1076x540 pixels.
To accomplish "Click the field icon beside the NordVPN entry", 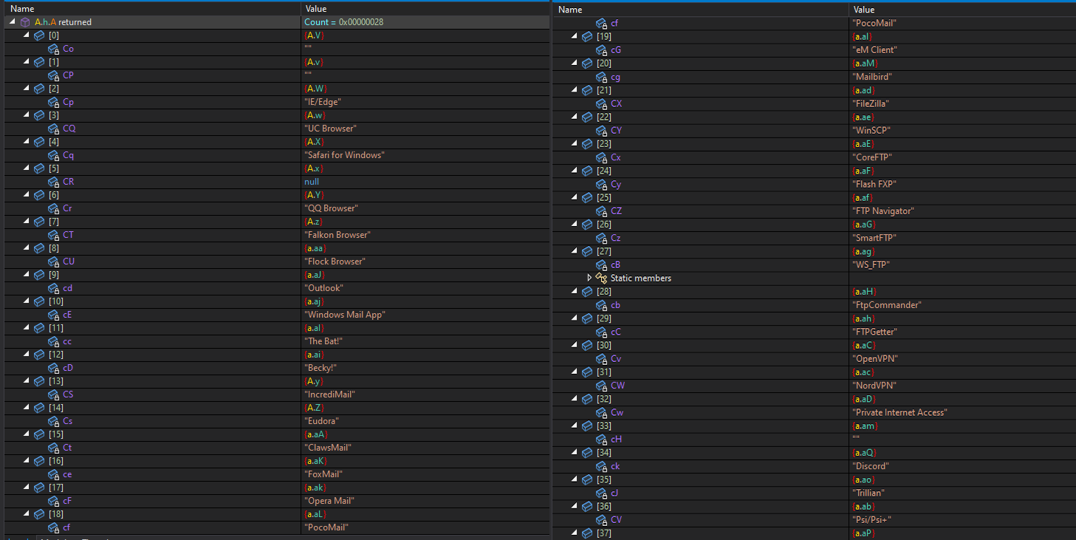I will tap(601, 386).
